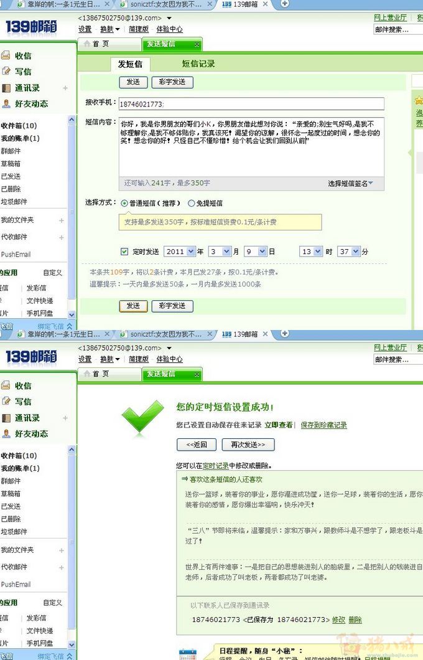Image resolution: width=423 pixels, height=660 pixels.
Task: Switch to 靠岸的帆 browser tab in success window
Action: [x=63, y=334]
